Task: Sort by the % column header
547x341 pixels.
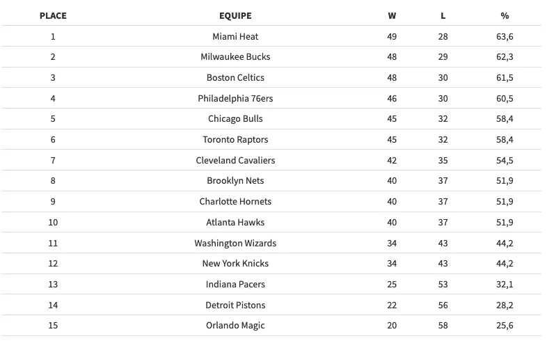Action: pos(505,15)
